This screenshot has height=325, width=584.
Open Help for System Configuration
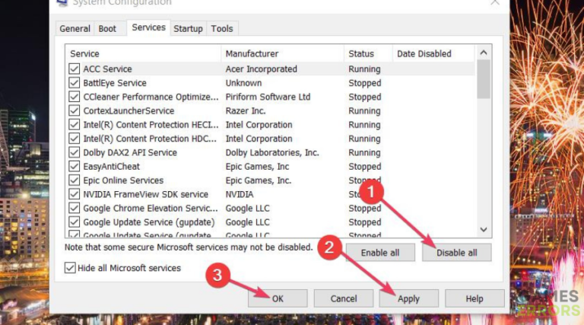pos(474,298)
